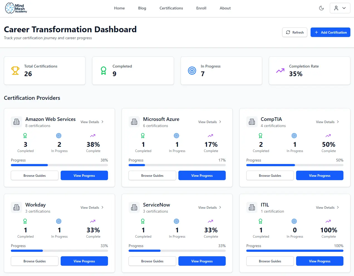
Task: Click Workday in-progress target icon
Action: click(x=59, y=221)
